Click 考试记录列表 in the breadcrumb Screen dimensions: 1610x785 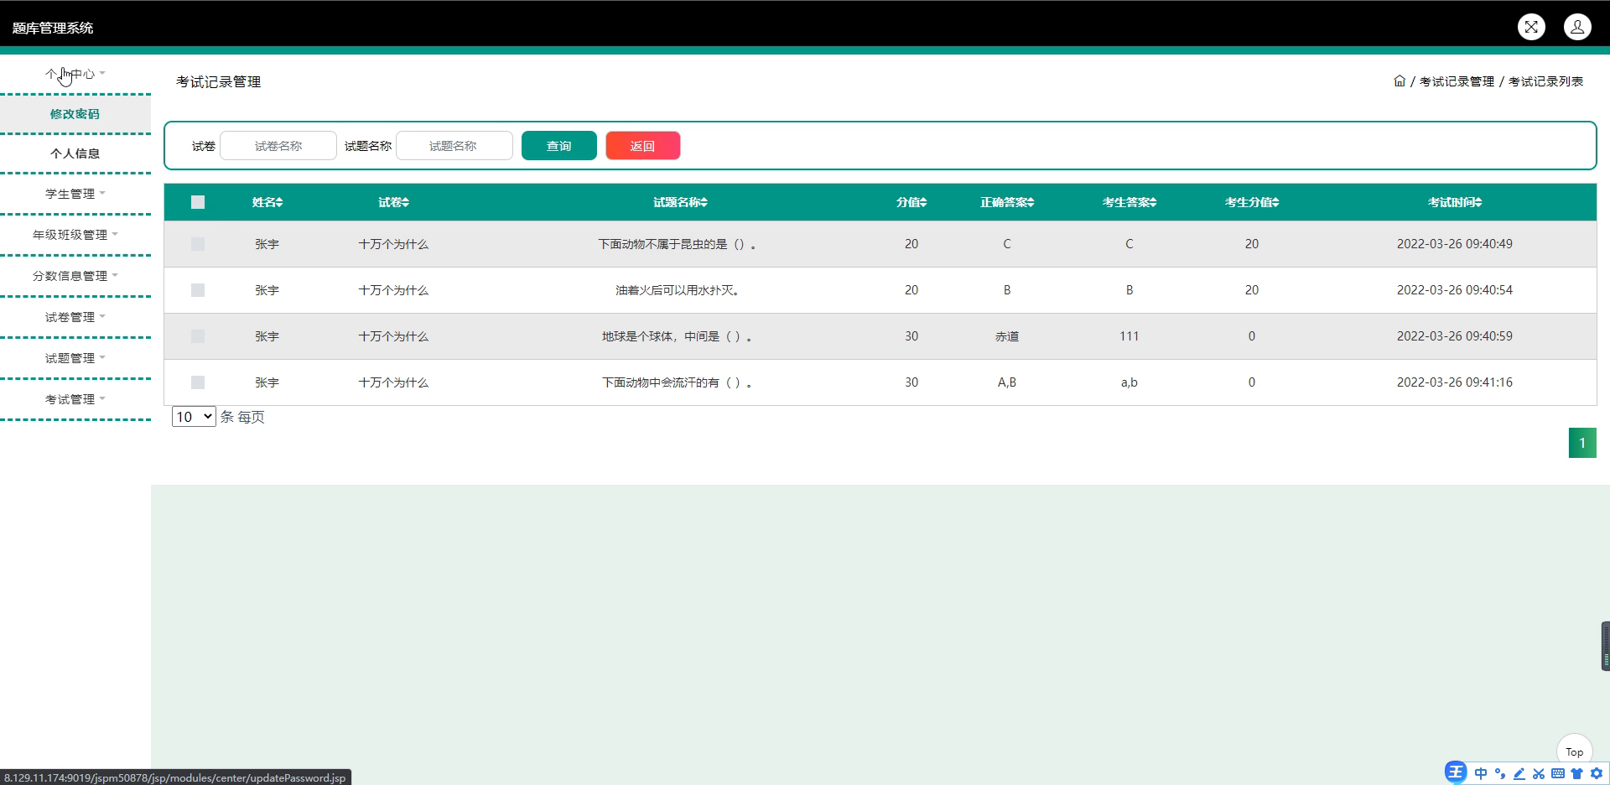pyautogui.click(x=1545, y=81)
